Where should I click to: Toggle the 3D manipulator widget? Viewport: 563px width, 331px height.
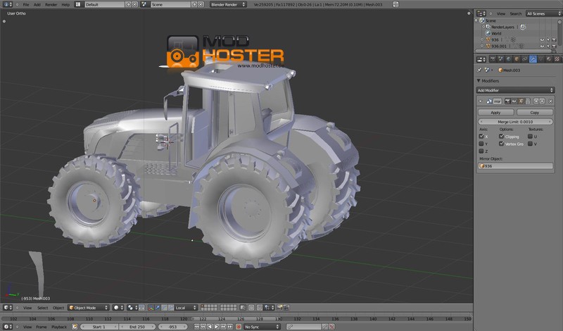151,308
